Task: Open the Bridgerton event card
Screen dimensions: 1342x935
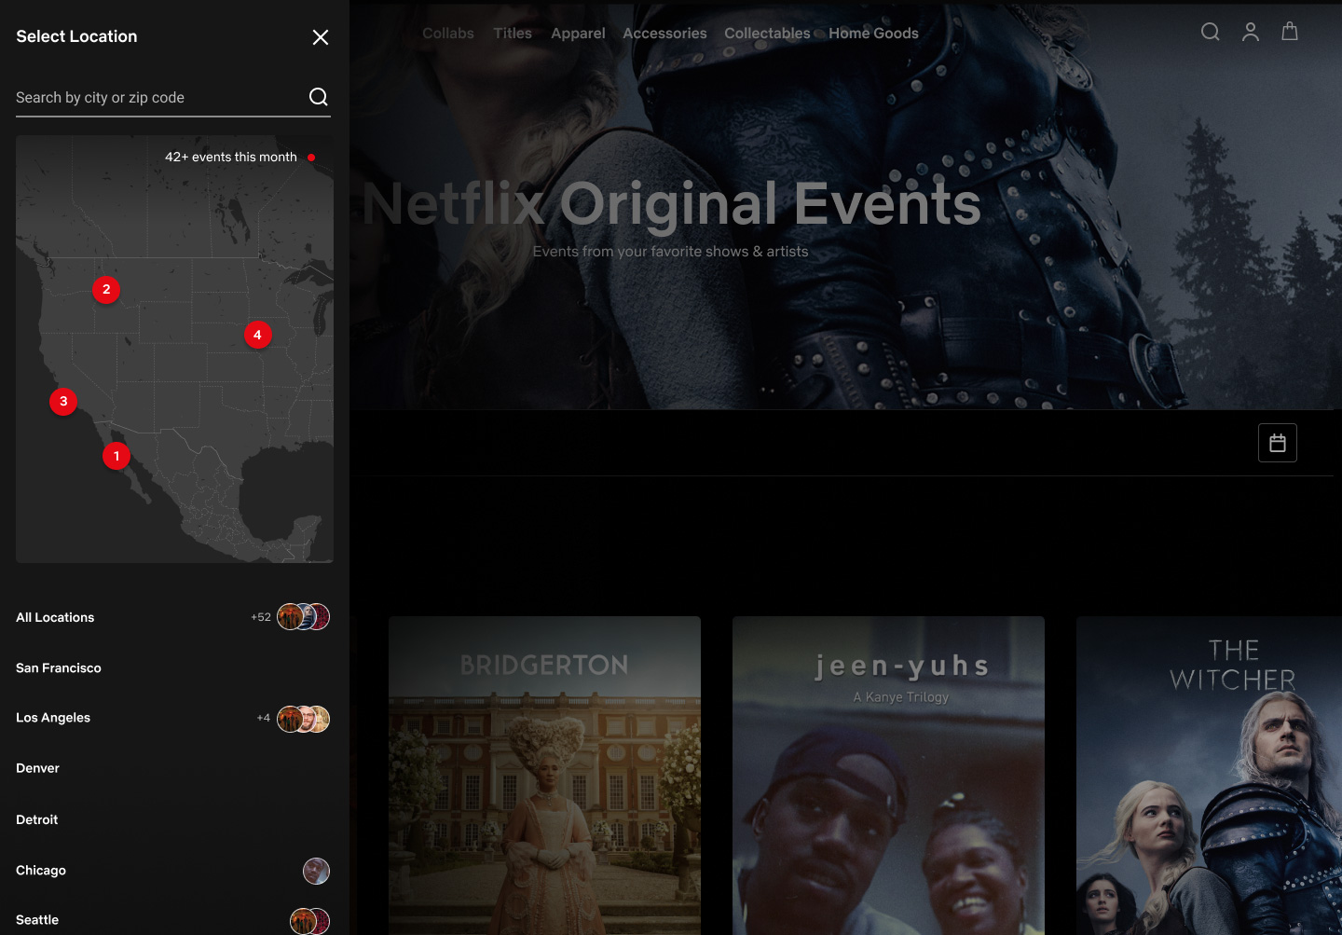Action: 544,774
